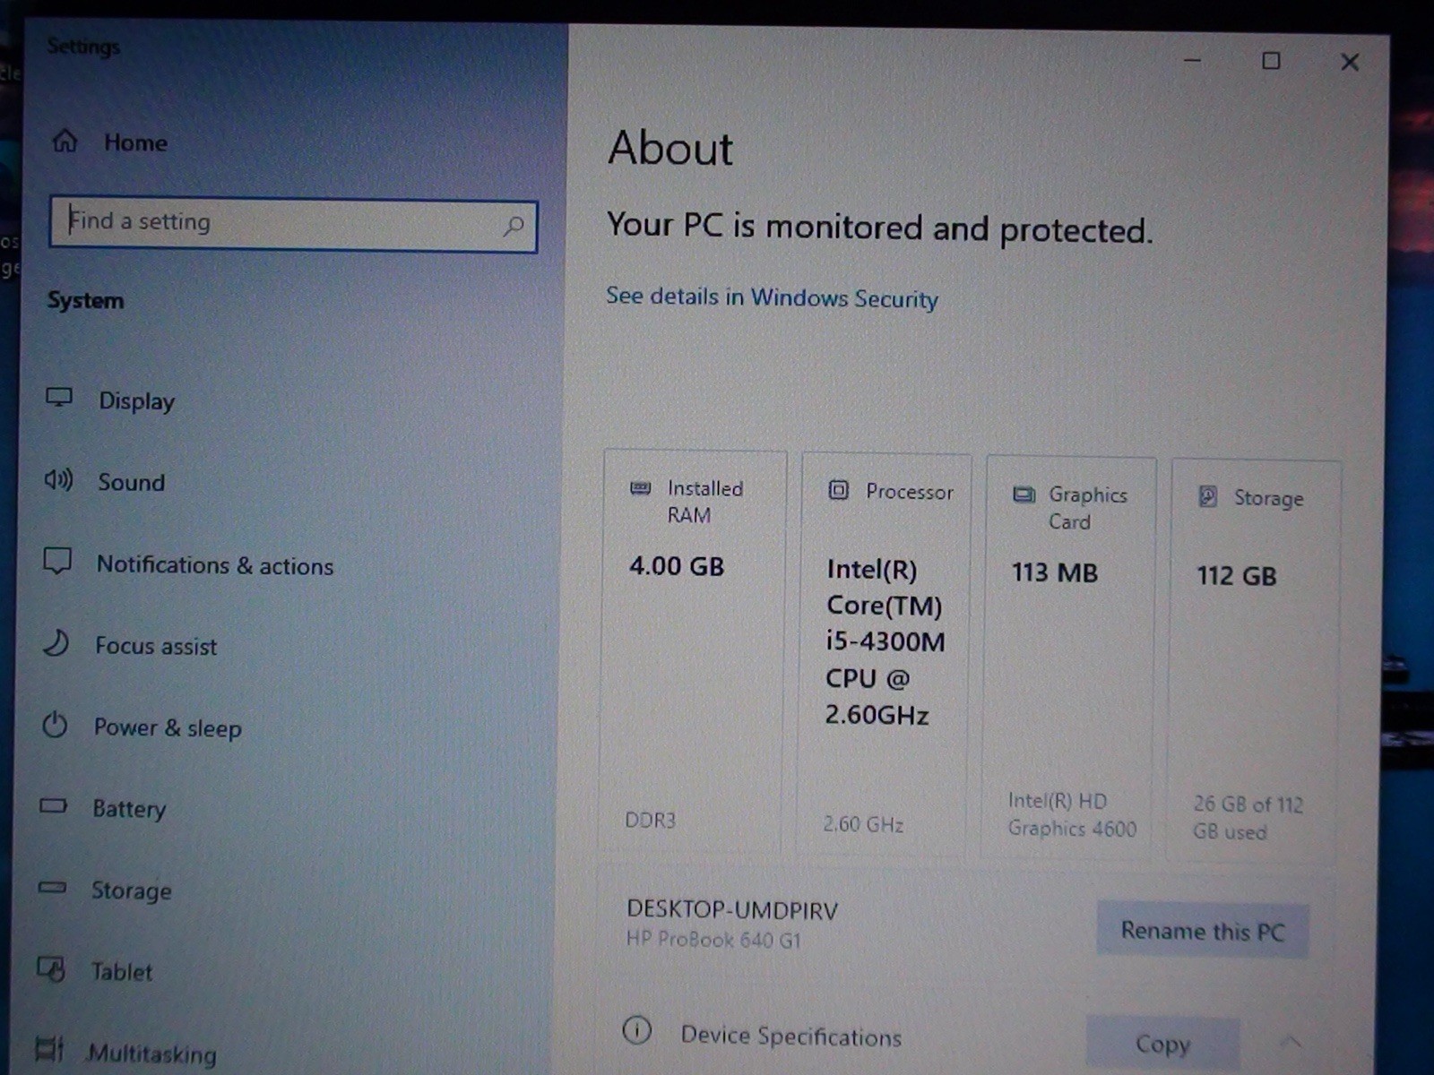Click the Battery icon in sidebar
Screen dimensions: 1434x1075
[53, 805]
